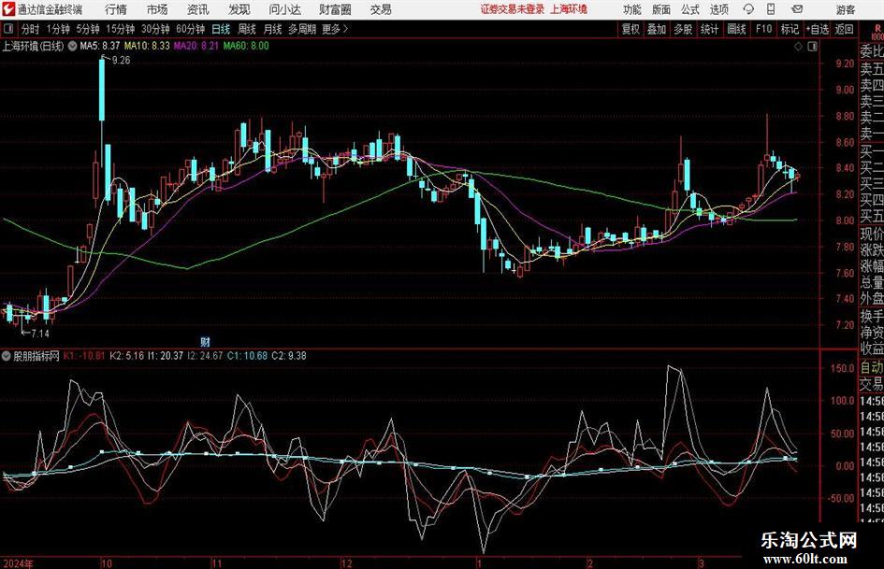Click the 财 marker on the chart
Viewport: 884px width, 569px height.
205,341
